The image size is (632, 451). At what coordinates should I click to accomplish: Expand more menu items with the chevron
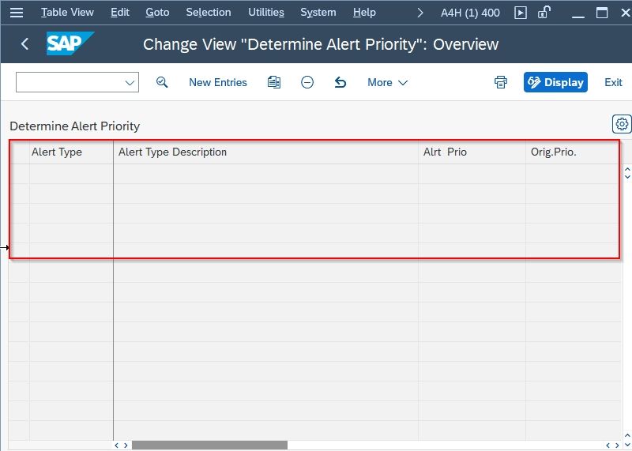(x=420, y=13)
